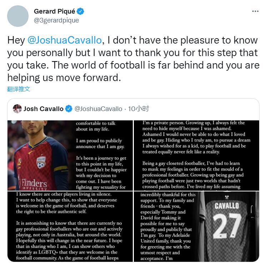Click the "I am proud to publicly announce" text
Image resolution: width=267 pixels, height=270 pixels.
pyautogui.click(x=100, y=144)
